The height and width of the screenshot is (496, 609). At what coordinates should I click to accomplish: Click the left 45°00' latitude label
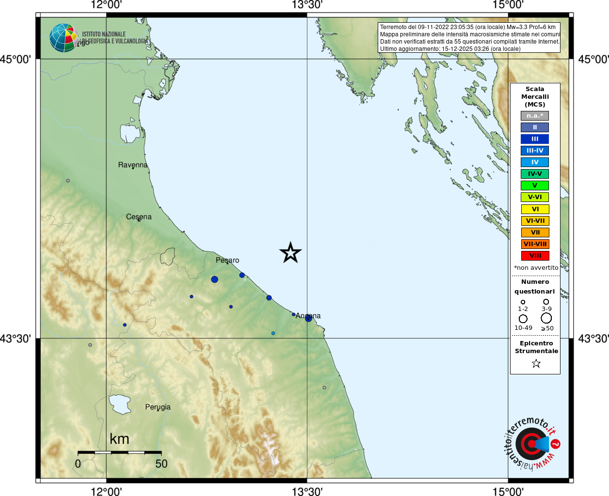click(x=16, y=59)
